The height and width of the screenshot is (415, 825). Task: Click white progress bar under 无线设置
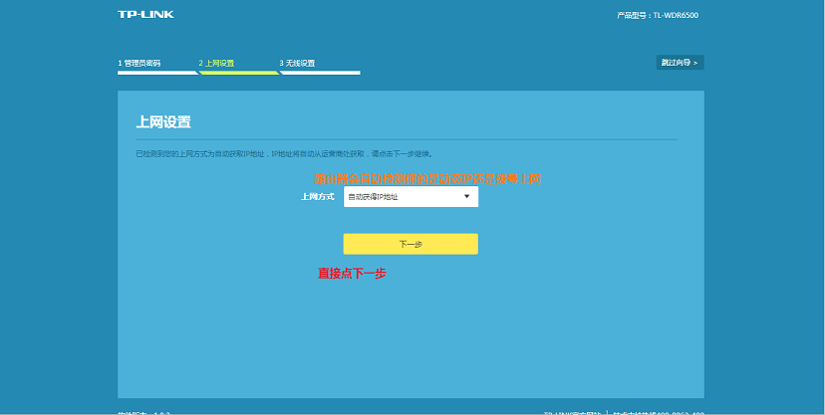tap(319, 72)
